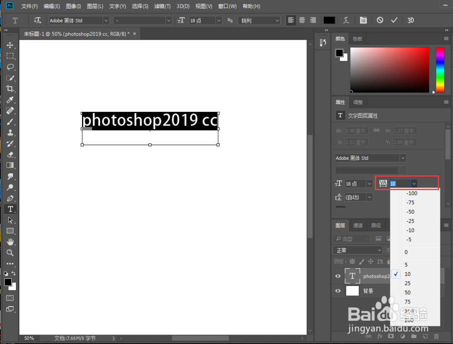Close the 未标题-1 document tab
The height and width of the screenshot is (344, 453).
coord(135,34)
